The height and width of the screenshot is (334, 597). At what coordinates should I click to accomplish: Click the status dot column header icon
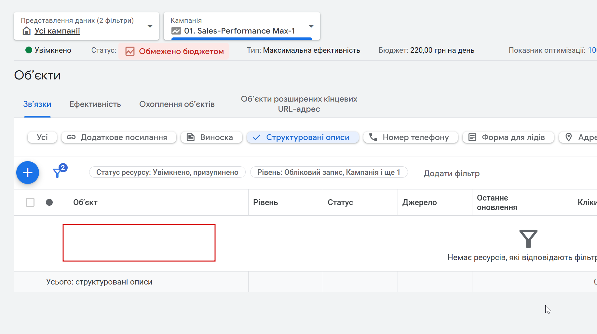(x=49, y=202)
